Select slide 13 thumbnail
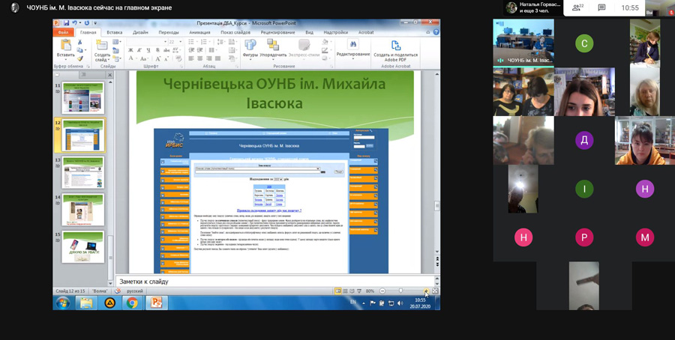675x340 pixels. (82, 172)
